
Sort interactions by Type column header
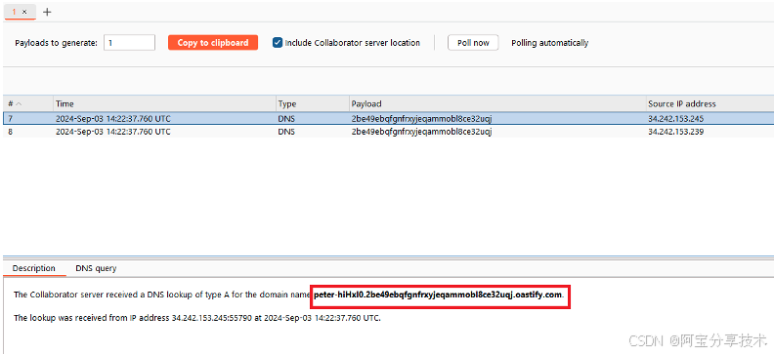pos(312,104)
